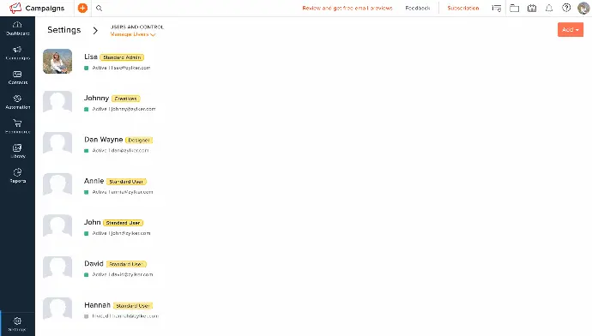Viewport: 592px width, 336px height.
Task: Click David's Standard User badge
Action: tap(126, 264)
